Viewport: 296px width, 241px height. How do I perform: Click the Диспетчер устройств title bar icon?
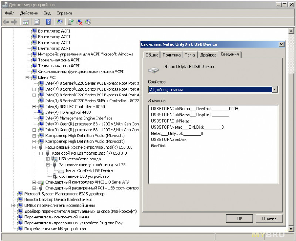(5, 4)
